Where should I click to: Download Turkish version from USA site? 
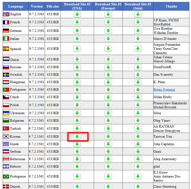[77, 128]
